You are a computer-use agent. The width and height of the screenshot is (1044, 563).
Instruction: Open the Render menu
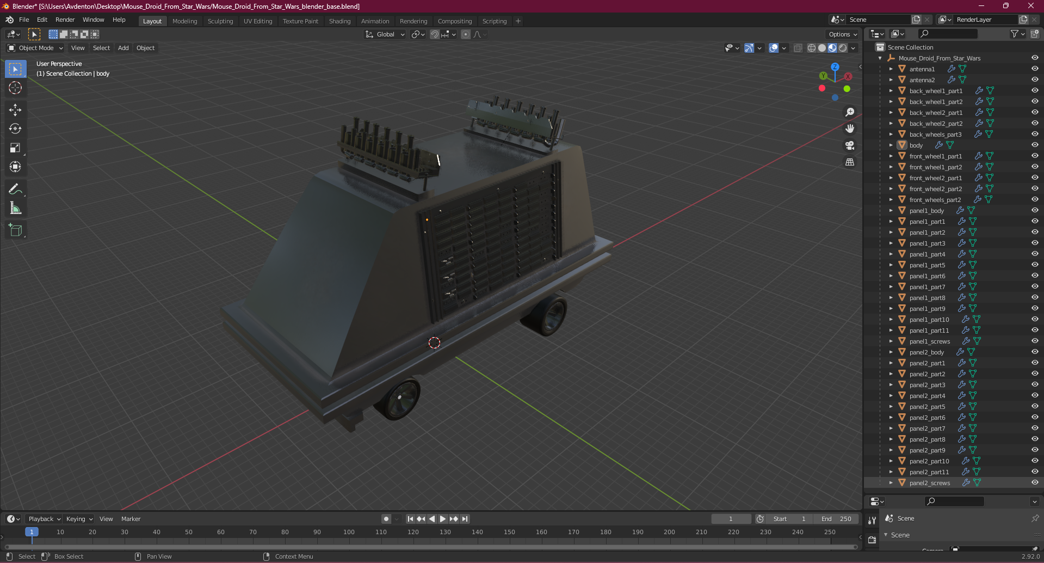tap(65, 20)
